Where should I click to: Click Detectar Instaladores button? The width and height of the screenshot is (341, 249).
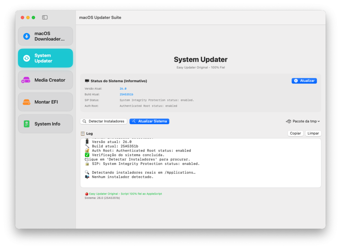[x=104, y=121]
